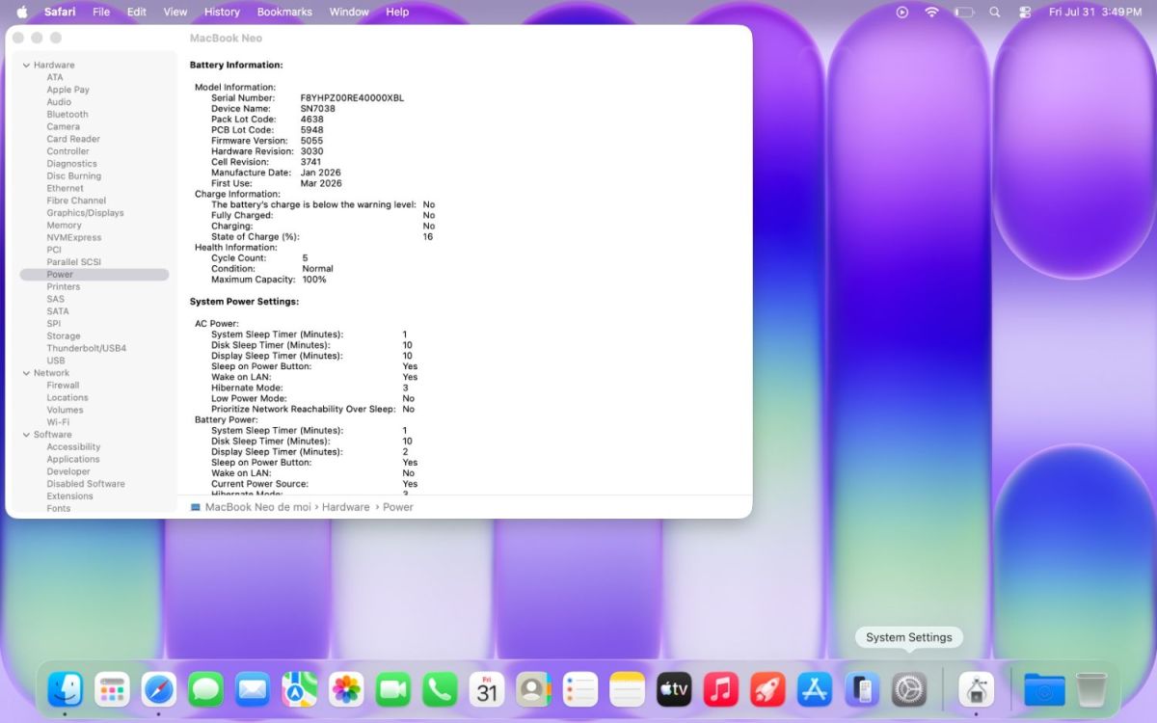
Task: Select Wi-Fi in the sidebar
Action: click(x=58, y=422)
